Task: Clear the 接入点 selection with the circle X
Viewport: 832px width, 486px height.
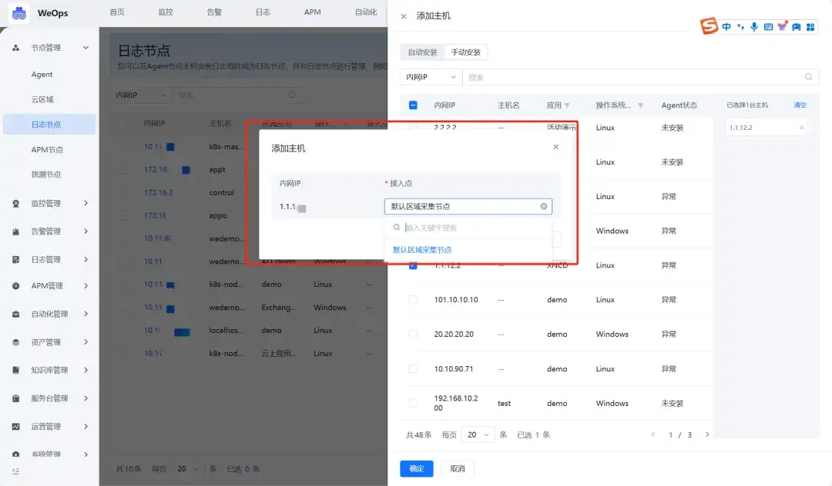Action: point(543,206)
